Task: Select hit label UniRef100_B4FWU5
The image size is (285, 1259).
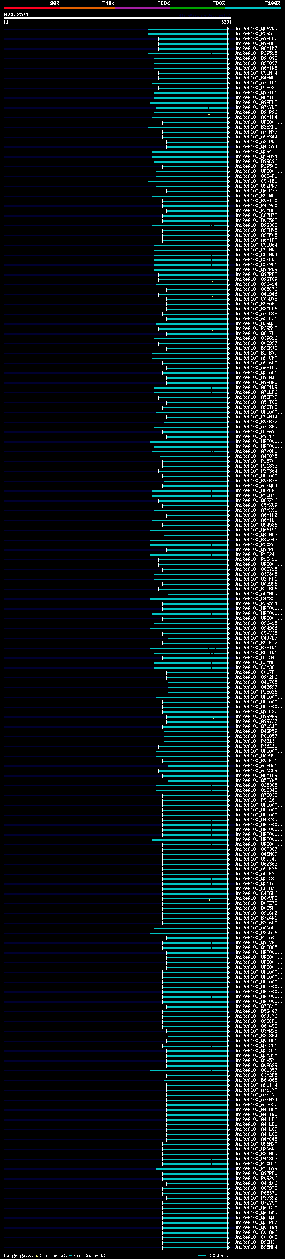Action: [x=256, y=78]
